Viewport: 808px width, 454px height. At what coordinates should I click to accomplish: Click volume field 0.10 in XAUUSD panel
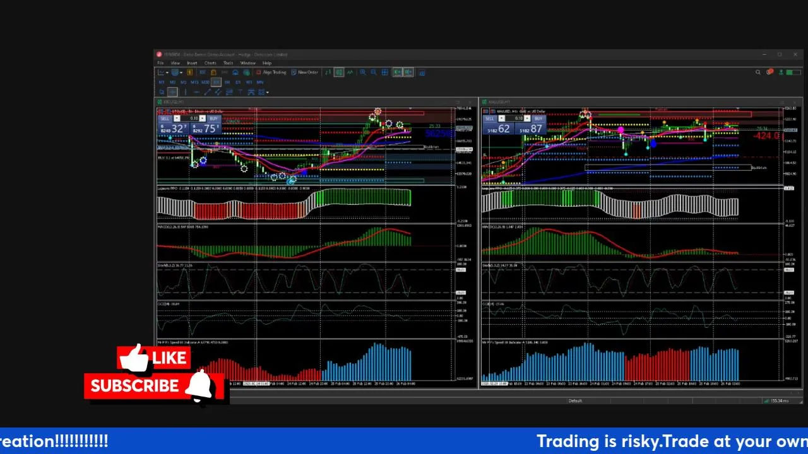pos(514,119)
